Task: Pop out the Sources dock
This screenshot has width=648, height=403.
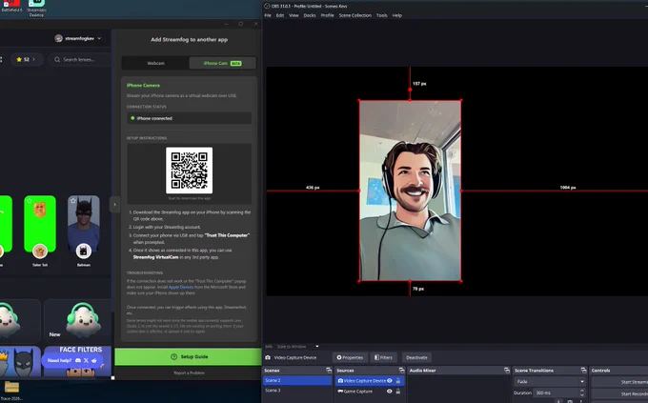Action: (x=401, y=371)
